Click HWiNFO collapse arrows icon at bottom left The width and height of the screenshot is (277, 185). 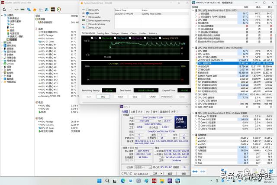point(195,172)
